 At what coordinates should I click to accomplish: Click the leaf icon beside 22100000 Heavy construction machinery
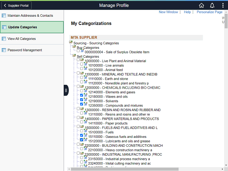click(x=85, y=149)
